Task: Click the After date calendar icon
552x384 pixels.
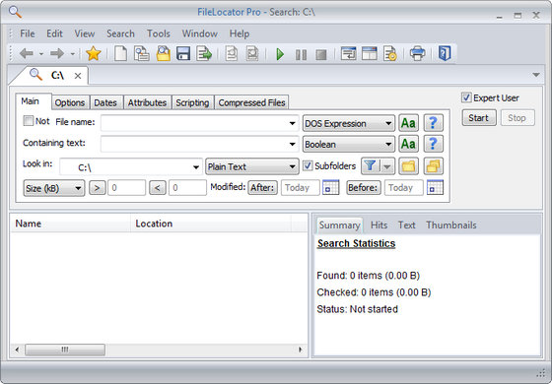Action: pyautogui.click(x=331, y=187)
